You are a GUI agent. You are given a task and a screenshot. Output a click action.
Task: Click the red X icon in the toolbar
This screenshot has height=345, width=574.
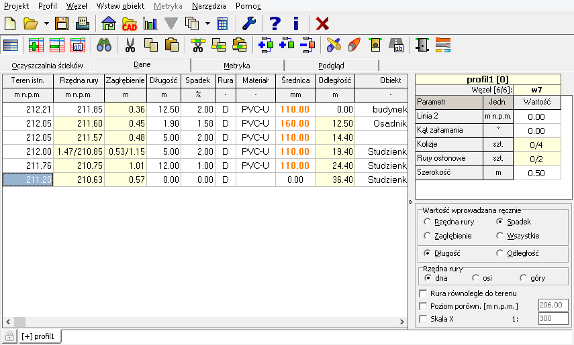coord(322,23)
